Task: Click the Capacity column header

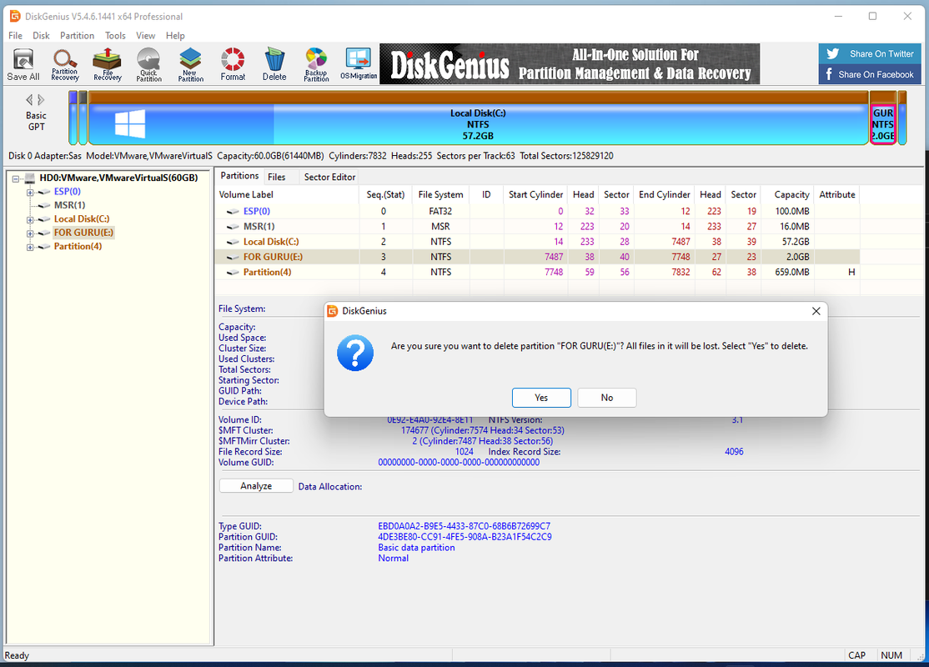Action: (787, 194)
